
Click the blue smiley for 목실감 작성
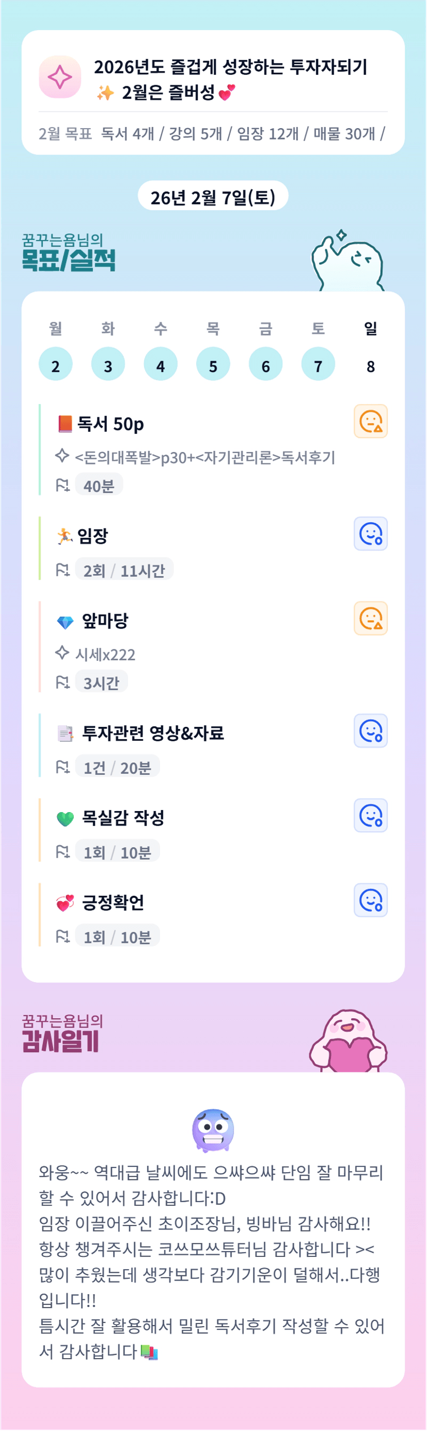370,816
